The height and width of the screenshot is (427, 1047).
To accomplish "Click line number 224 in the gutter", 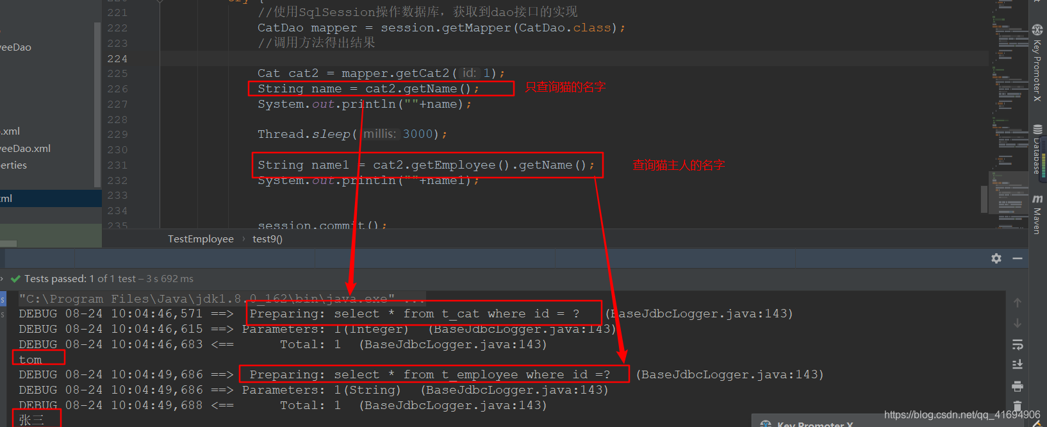I will tap(117, 59).
